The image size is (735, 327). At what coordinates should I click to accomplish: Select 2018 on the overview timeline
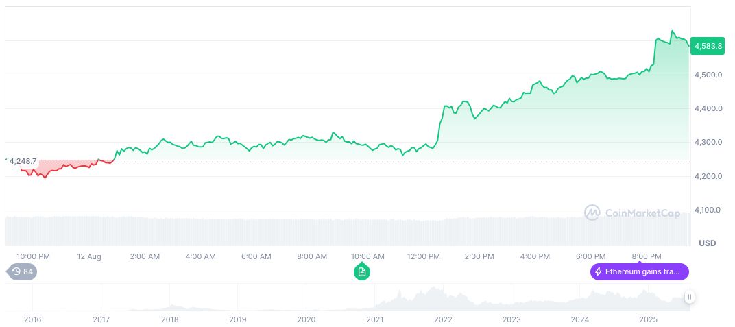169,319
